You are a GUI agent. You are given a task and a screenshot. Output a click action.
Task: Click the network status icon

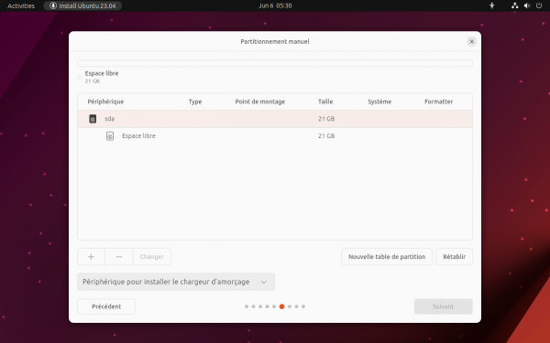(514, 5)
